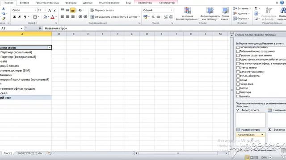Open the font size 11 dropdown
Image resolution: width=286 pixels, height=160 pixels.
pos(46,10)
